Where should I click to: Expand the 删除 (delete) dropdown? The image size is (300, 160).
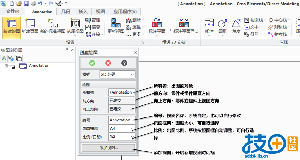143,20
